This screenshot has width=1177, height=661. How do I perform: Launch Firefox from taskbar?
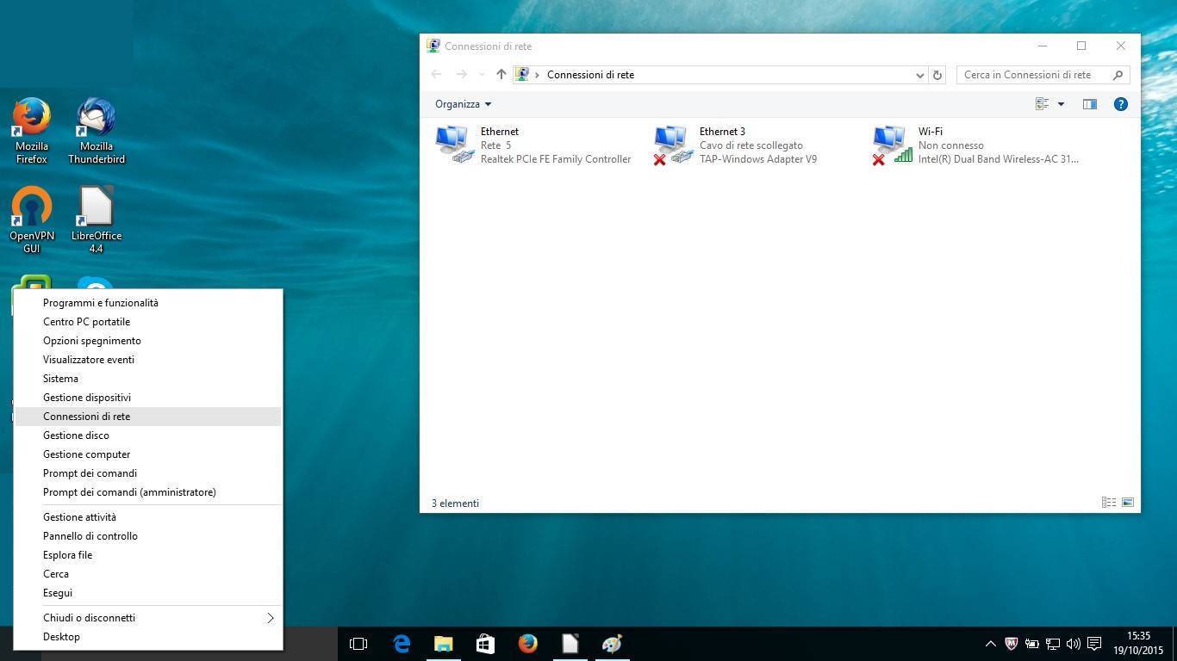tap(528, 644)
